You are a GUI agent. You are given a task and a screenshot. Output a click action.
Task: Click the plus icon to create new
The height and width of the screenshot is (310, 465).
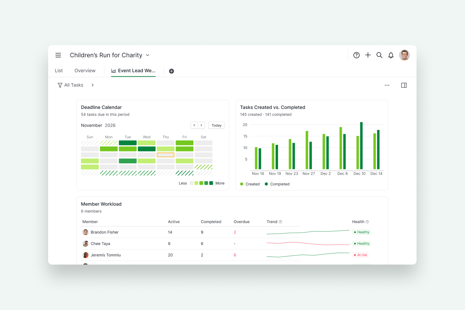[368, 55]
